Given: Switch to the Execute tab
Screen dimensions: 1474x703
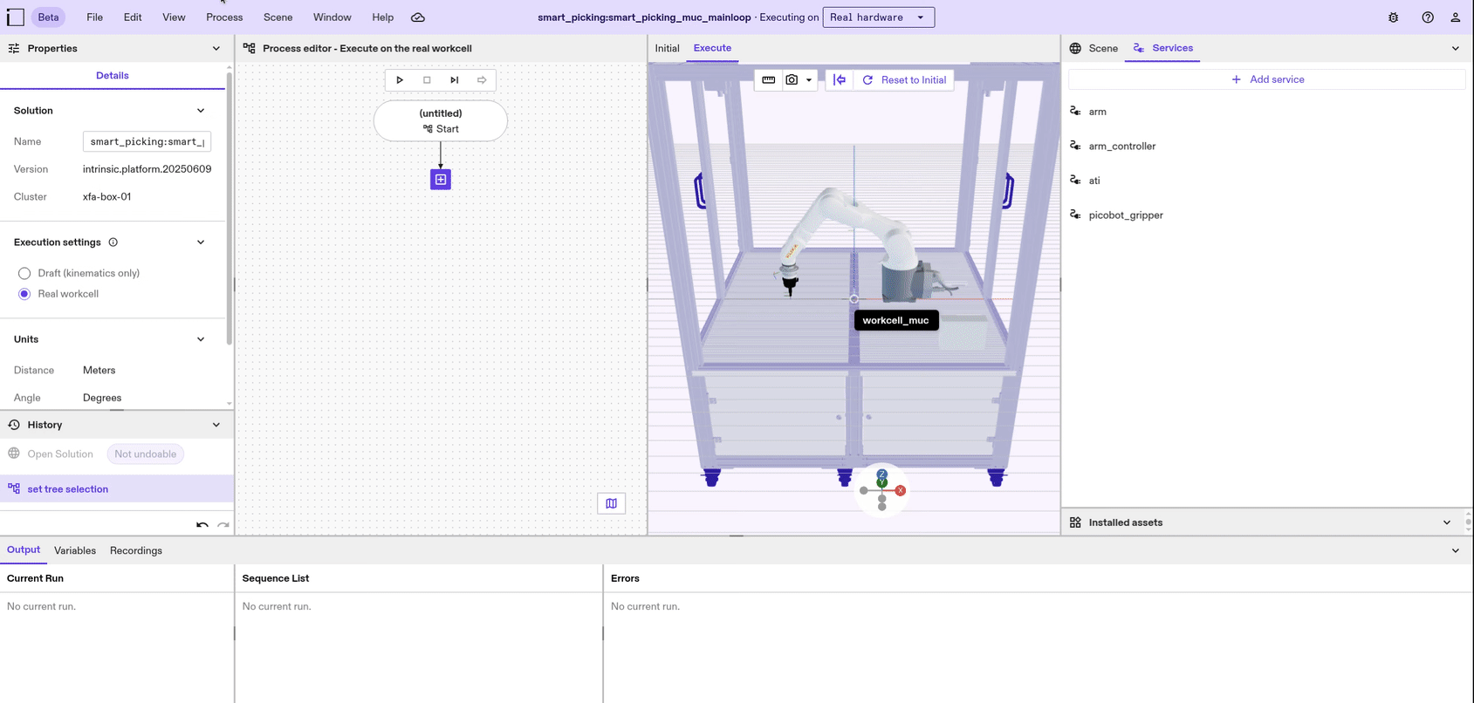Looking at the screenshot, I should coord(712,48).
